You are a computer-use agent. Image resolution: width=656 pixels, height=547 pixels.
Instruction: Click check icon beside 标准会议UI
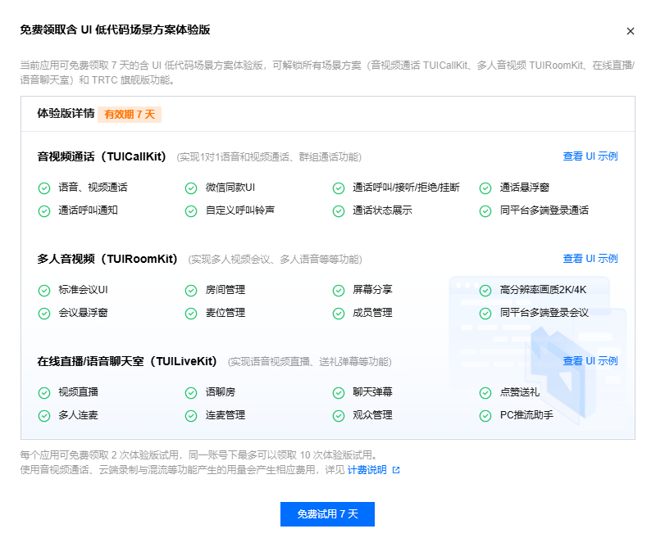(44, 291)
